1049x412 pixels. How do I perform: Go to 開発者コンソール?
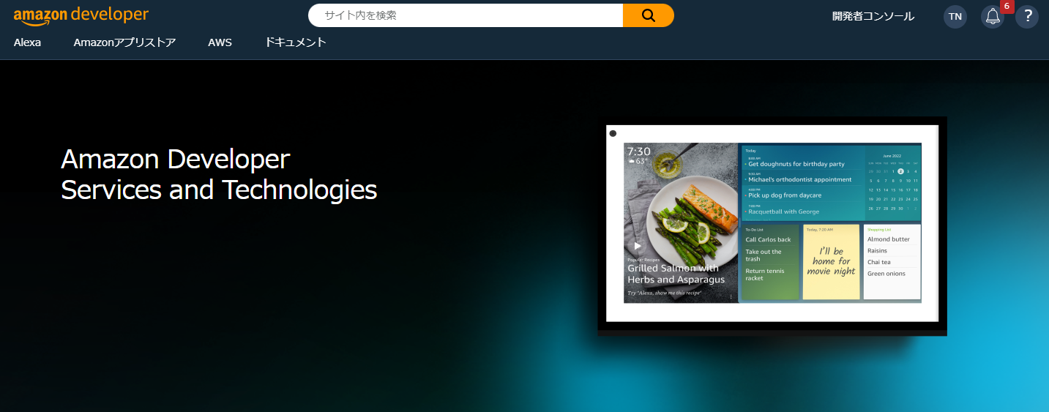tap(873, 16)
